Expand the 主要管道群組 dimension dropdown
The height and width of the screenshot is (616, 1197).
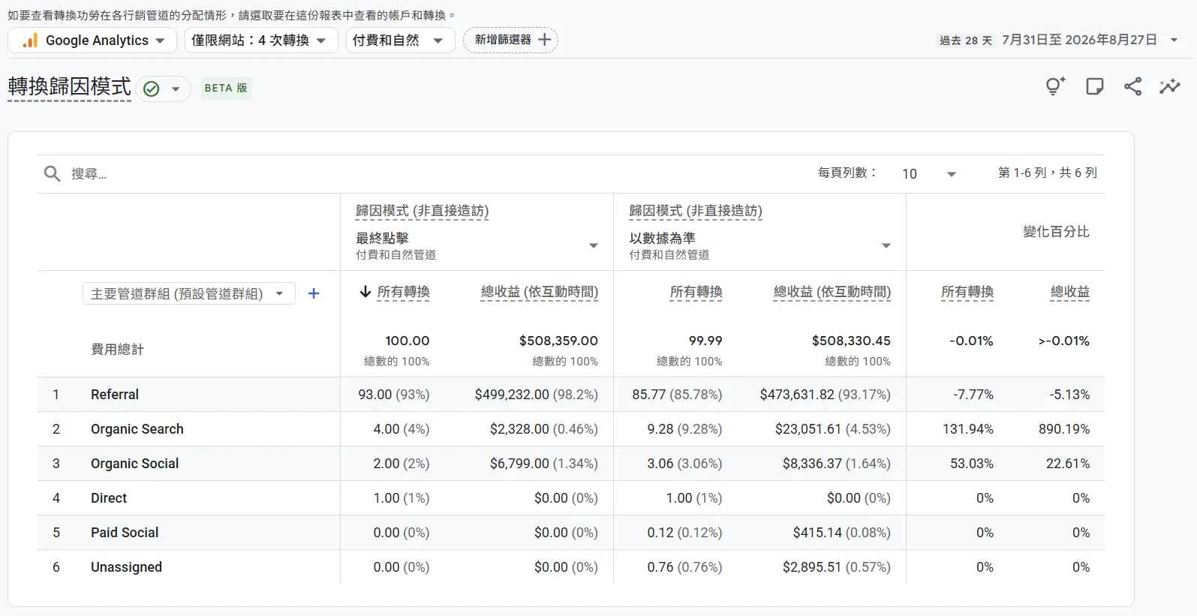188,293
